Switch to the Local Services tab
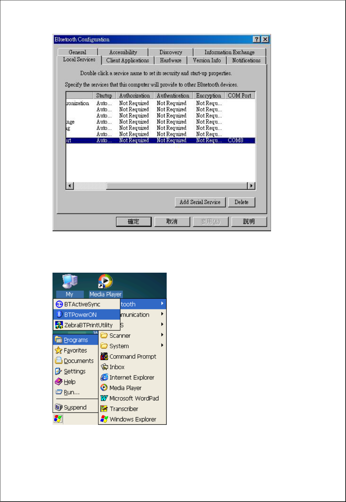The height and width of the screenshot is (502, 346). [x=79, y=59]
